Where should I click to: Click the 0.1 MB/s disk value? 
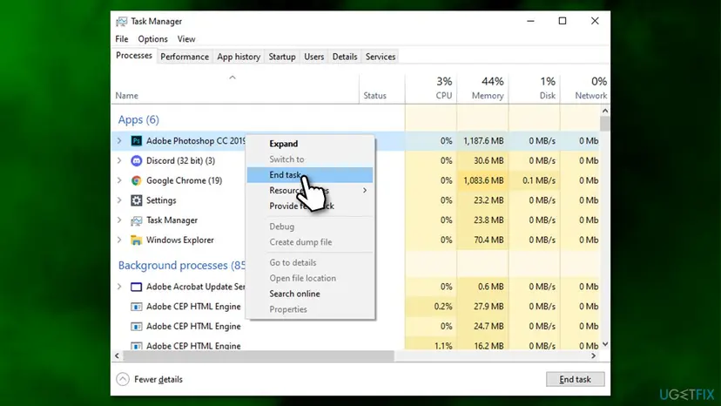[539, 180]
